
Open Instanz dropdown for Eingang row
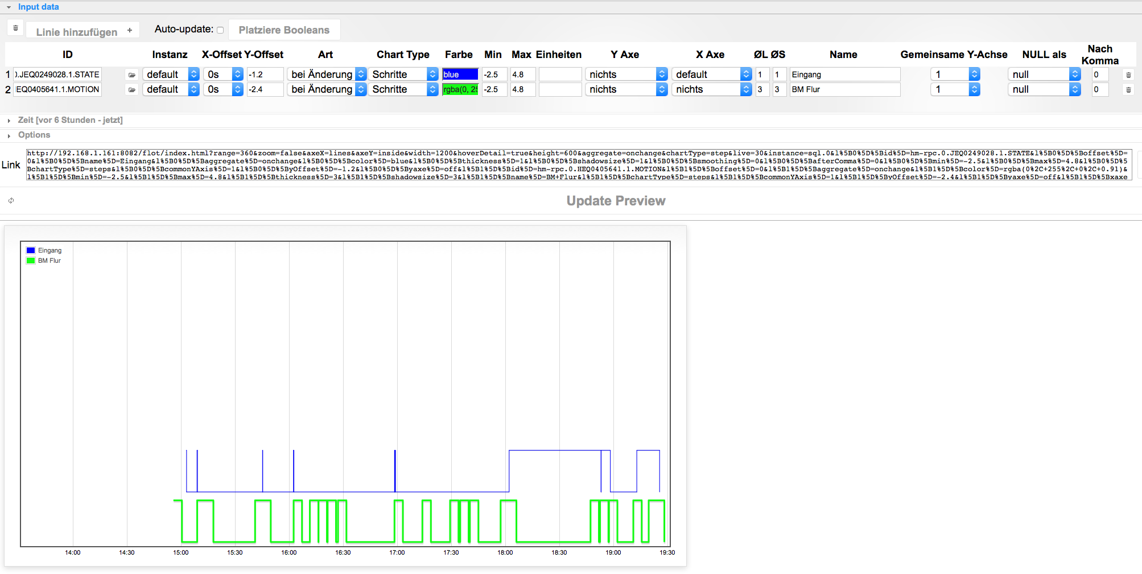171,75
